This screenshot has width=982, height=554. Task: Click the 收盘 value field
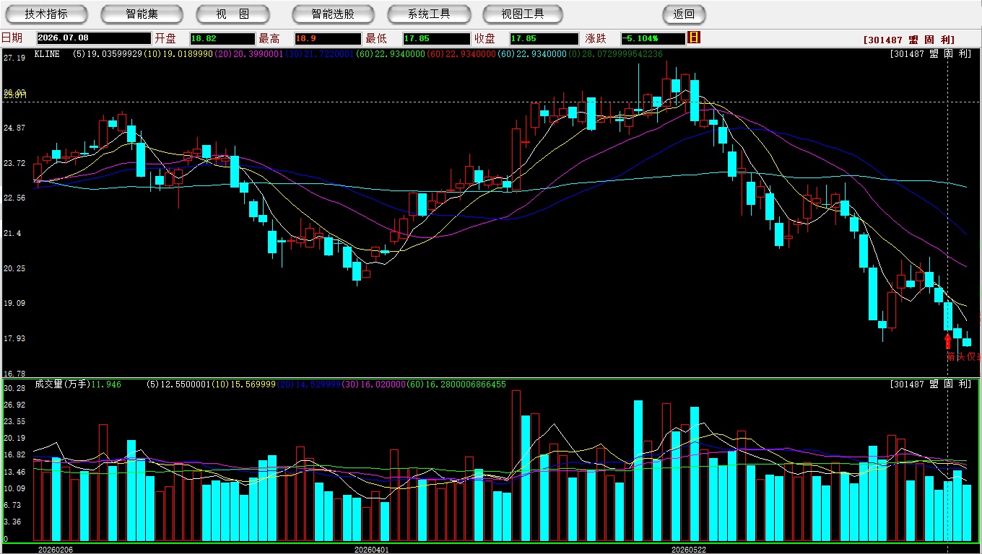[x=544, y=38]
